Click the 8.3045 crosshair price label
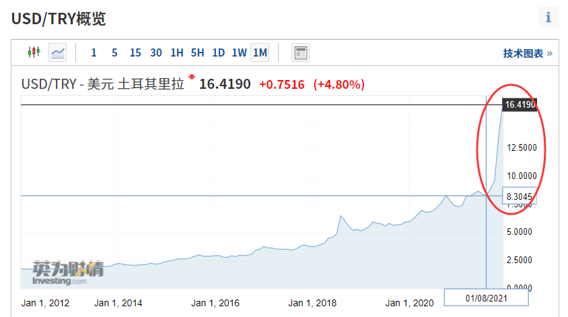This screenshot has width=568, height=317. tap(519, 196)
